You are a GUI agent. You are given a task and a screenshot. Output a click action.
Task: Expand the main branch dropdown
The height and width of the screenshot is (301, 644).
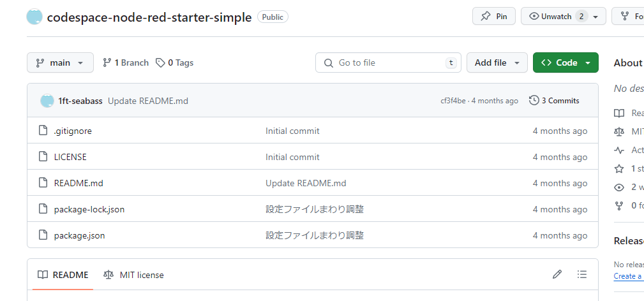[60, 62]
